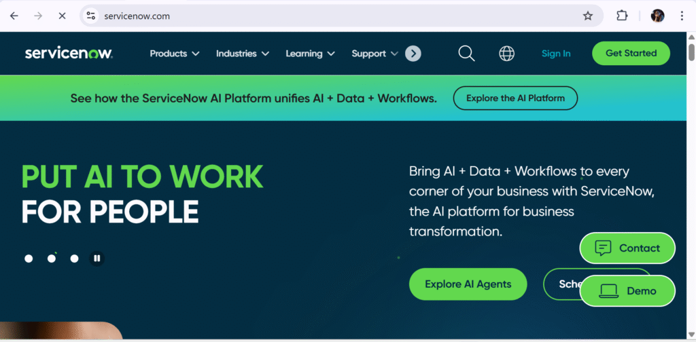Bookmark this page with the star icon
This screenshot has height=342, width=696.
[588, 16]
